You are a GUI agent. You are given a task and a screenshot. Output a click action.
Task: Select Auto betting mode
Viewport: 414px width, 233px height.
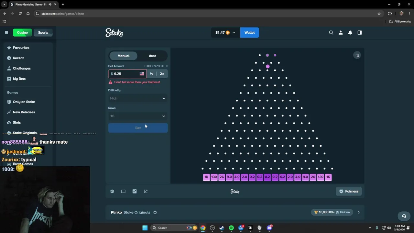click(152, 56)
